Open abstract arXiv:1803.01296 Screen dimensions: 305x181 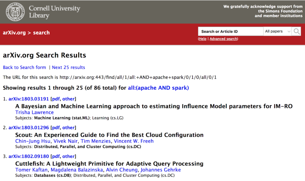pos(29,128)
